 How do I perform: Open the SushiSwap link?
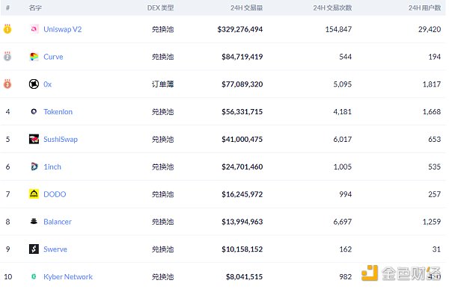[61, 139]
